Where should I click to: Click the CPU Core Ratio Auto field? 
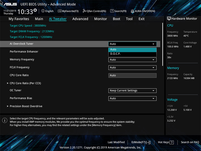pos(132,75)
